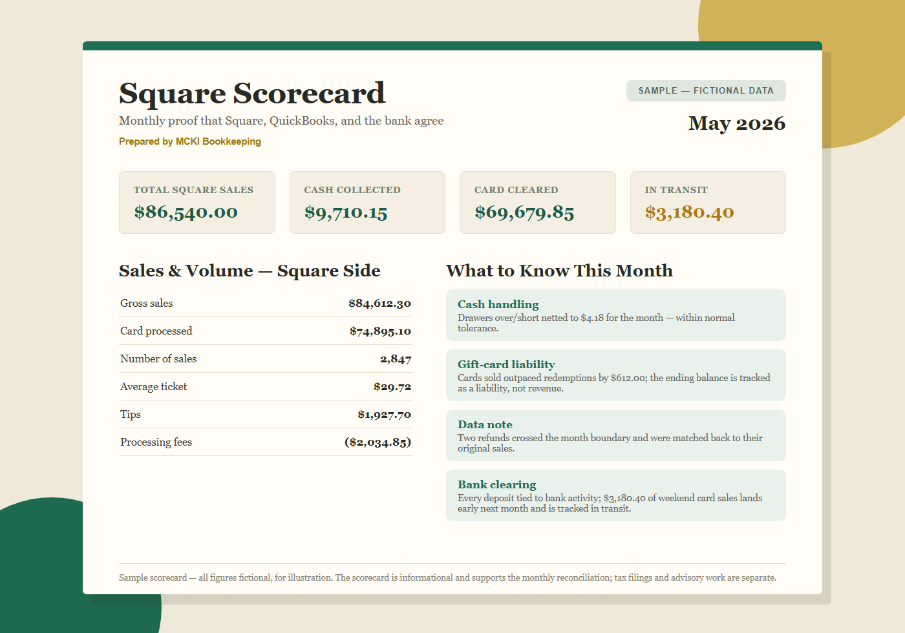The width and height of the screenshot is (905, 633).
Task: Select the Tips row label
Action: tap(131, 414)
